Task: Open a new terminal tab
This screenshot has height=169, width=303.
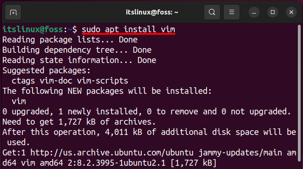Action: 13,13
